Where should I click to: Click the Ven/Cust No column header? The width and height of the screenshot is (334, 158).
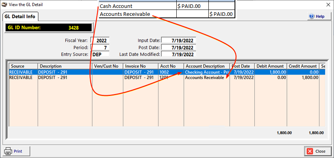click(x=108, y=66)
